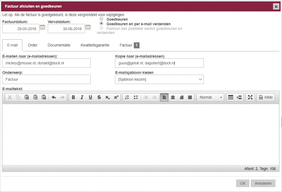Viewport: 282px width, 192px height.
Task: Insert a numbered list
Action: pos(127,97)
